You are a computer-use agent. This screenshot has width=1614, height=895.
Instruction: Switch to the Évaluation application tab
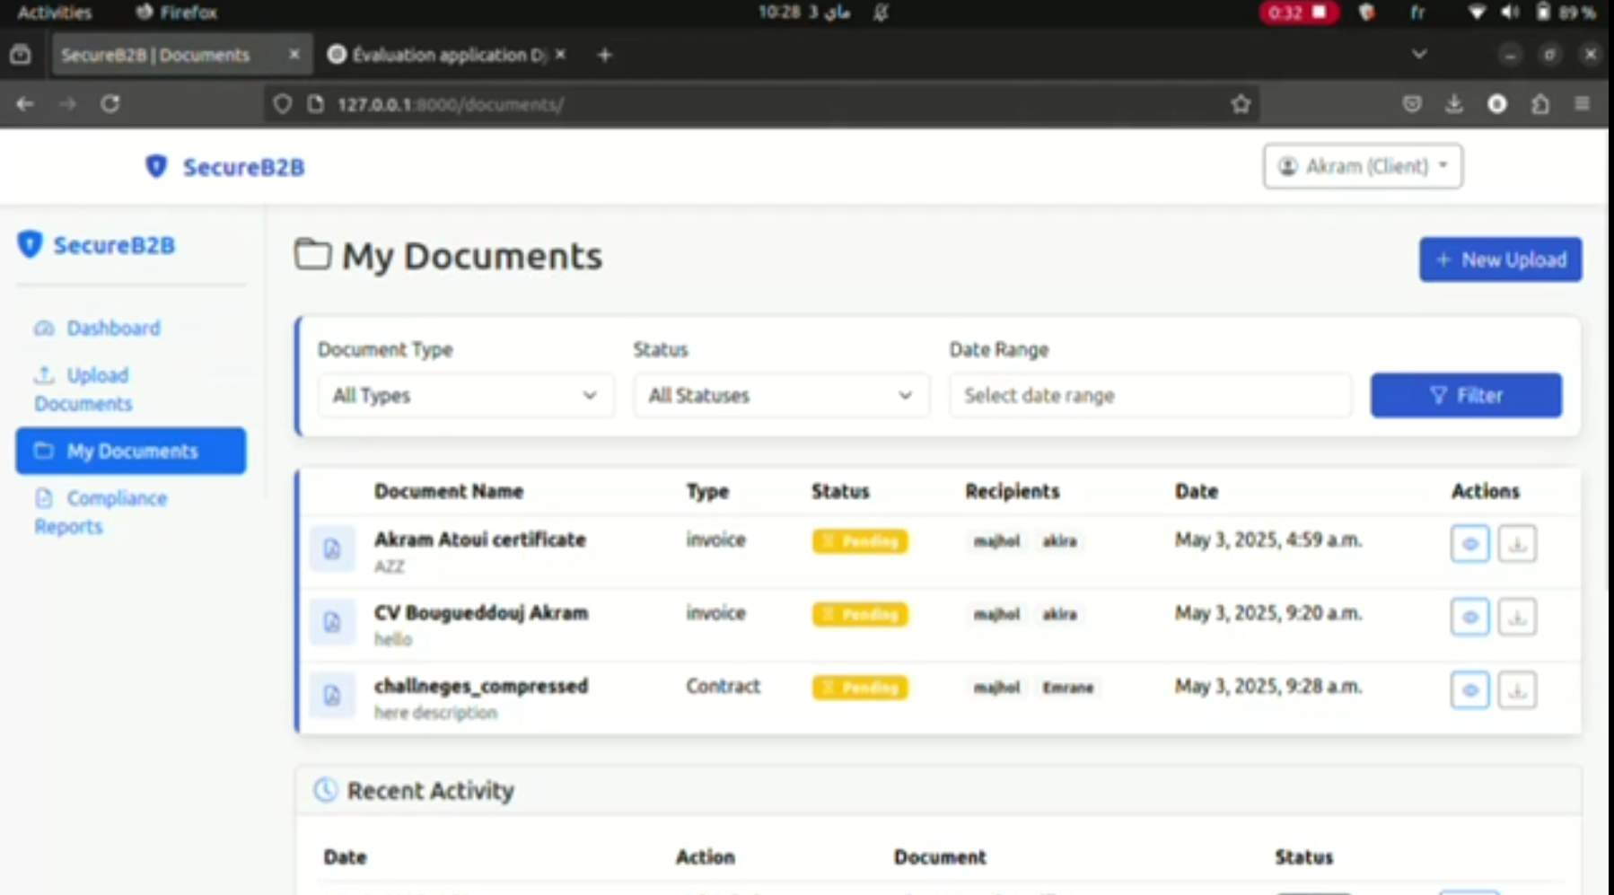pos(448,55)
